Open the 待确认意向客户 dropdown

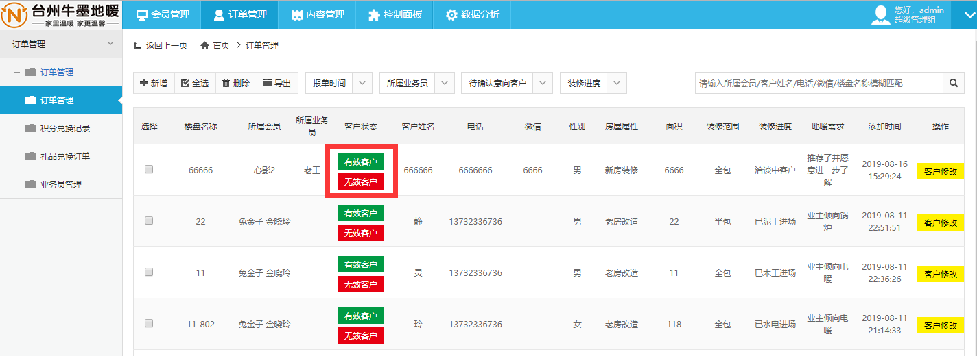pos(507,83)
